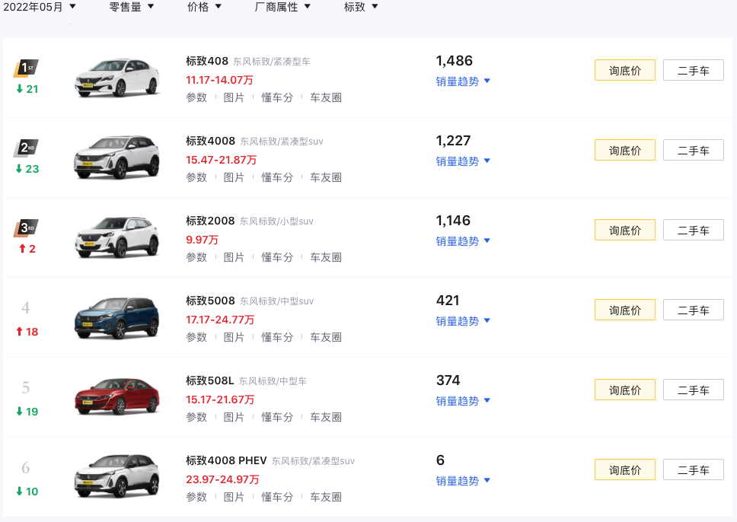Expand the 零售量 filter dropdown
This screenshot has width=737, height=522.
[x=132, y=7]
